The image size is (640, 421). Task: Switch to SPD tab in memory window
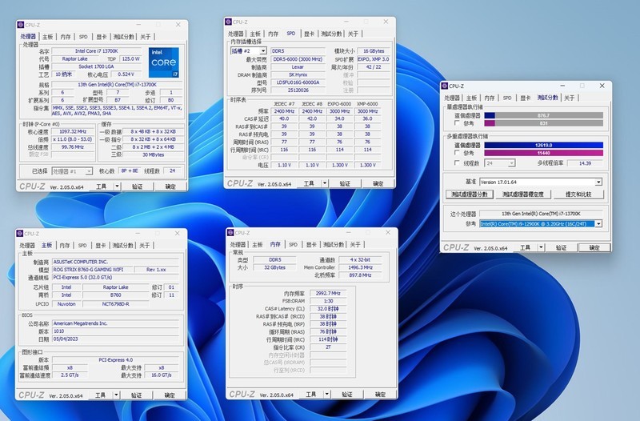click(x=293, y=245)
